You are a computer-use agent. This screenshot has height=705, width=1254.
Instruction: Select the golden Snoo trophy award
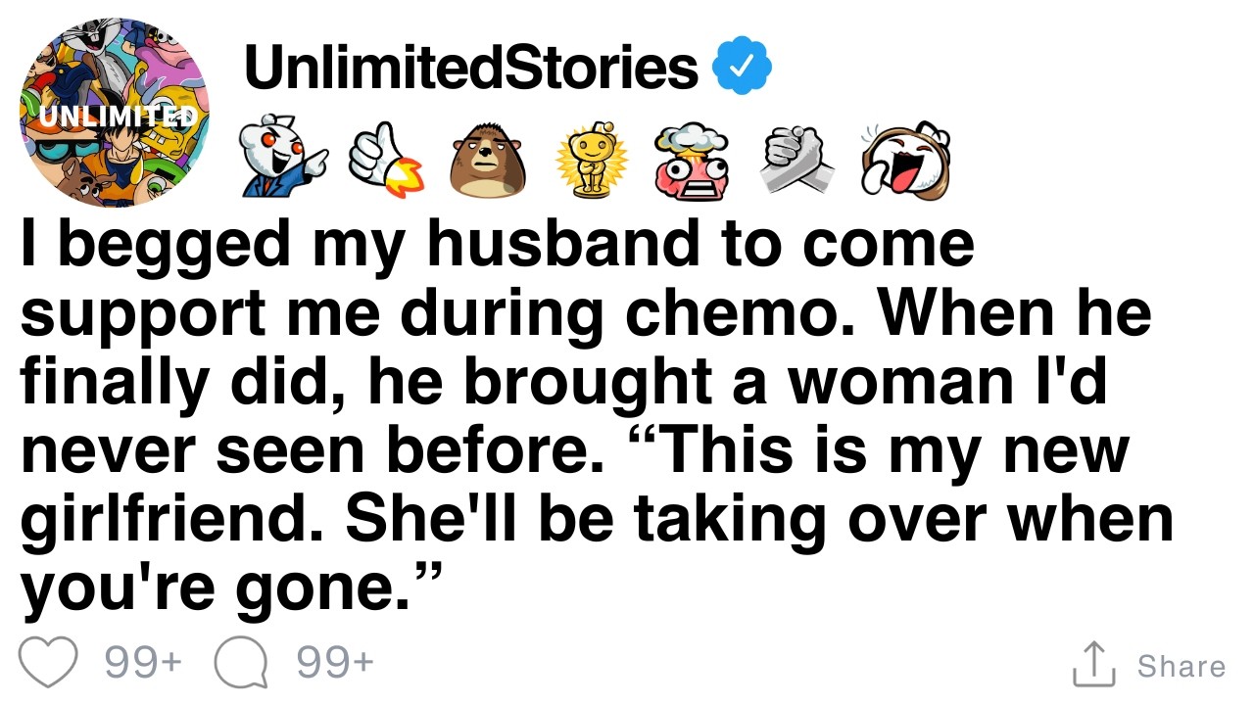[590, 160]
